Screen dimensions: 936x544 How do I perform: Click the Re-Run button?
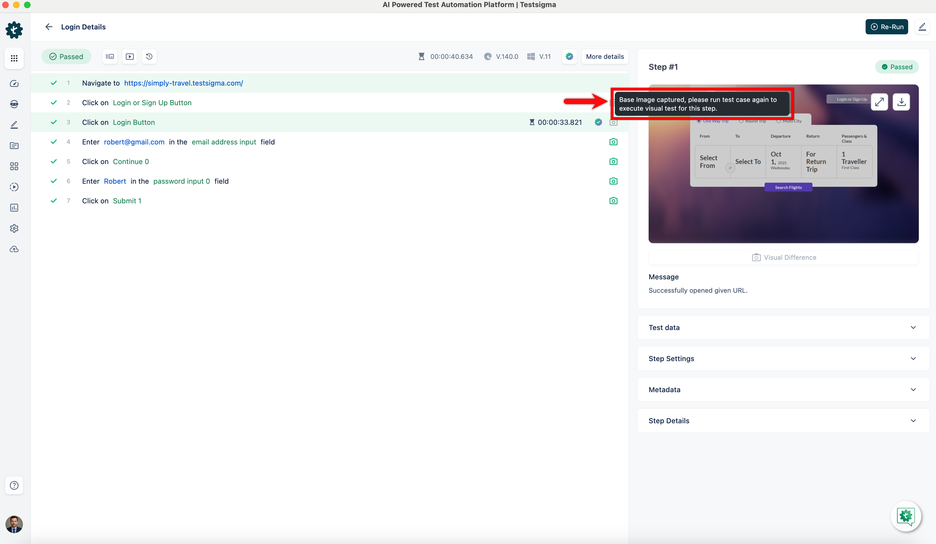(887, 27)
